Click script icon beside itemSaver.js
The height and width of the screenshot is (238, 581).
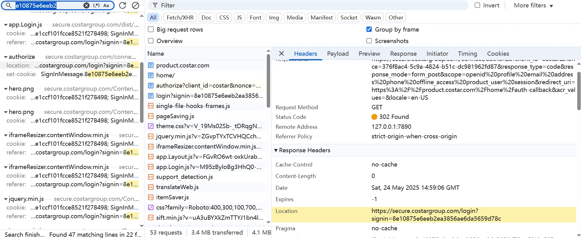click(151, 197)
